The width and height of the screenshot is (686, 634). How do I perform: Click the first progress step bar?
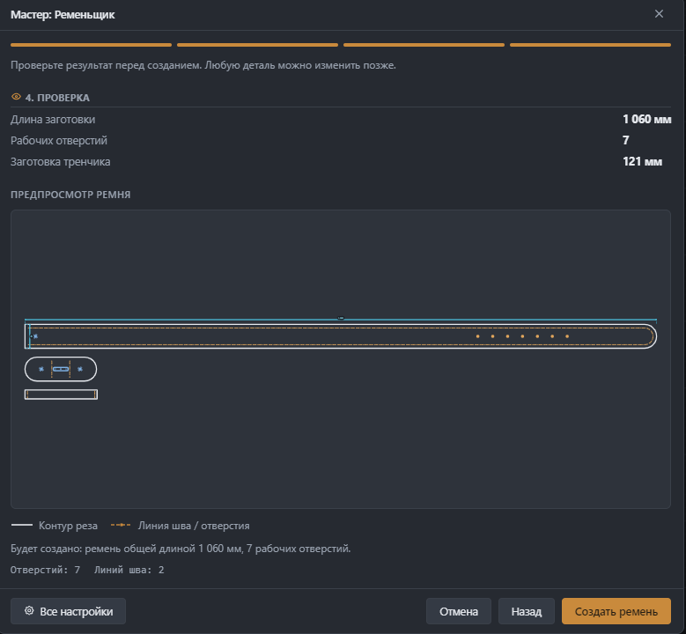click(91, 45)
